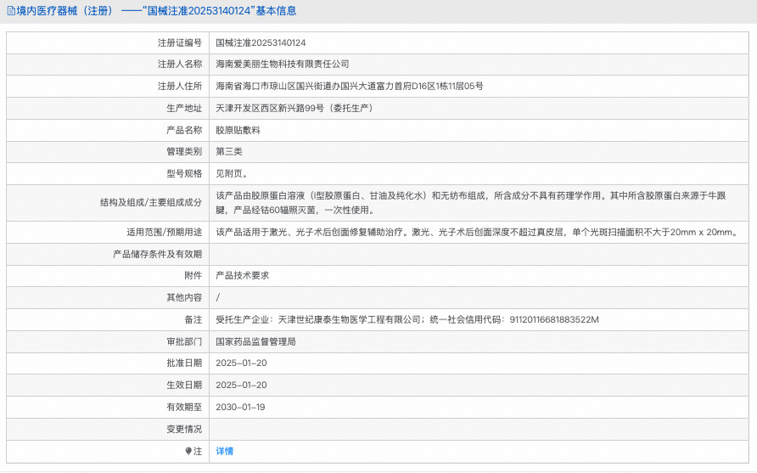Select expiry date 2030-01-19
This screenshot has height=473, width=757.
coord(240,407)
